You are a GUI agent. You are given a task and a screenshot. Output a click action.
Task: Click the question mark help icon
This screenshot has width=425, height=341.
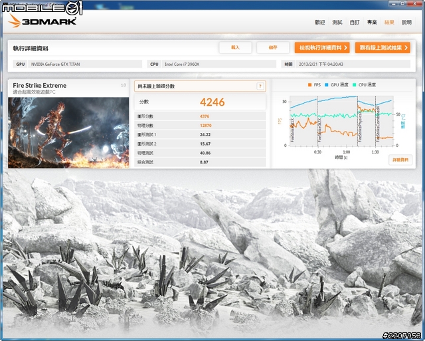click(x=260, y=86)
